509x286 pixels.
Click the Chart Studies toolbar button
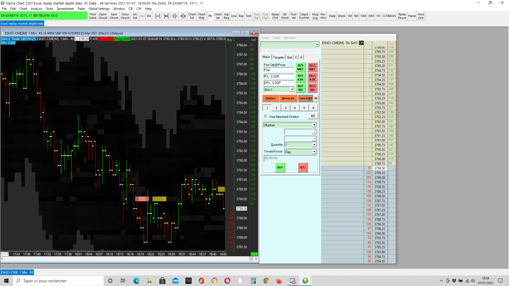pyautogui.click(x=201, y=16)
